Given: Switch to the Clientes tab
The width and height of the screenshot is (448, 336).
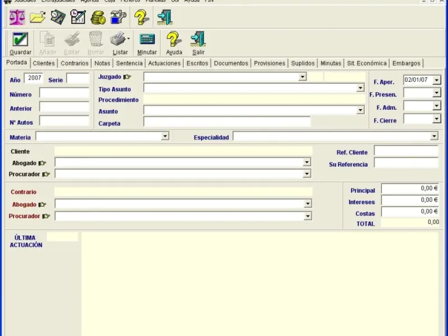Looking at the screenshot, I should (44, 63).
